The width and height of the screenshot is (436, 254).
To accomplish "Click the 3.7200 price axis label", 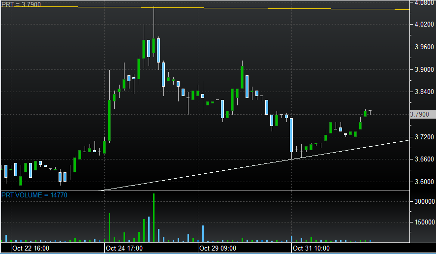I will (x=424, y=137).
